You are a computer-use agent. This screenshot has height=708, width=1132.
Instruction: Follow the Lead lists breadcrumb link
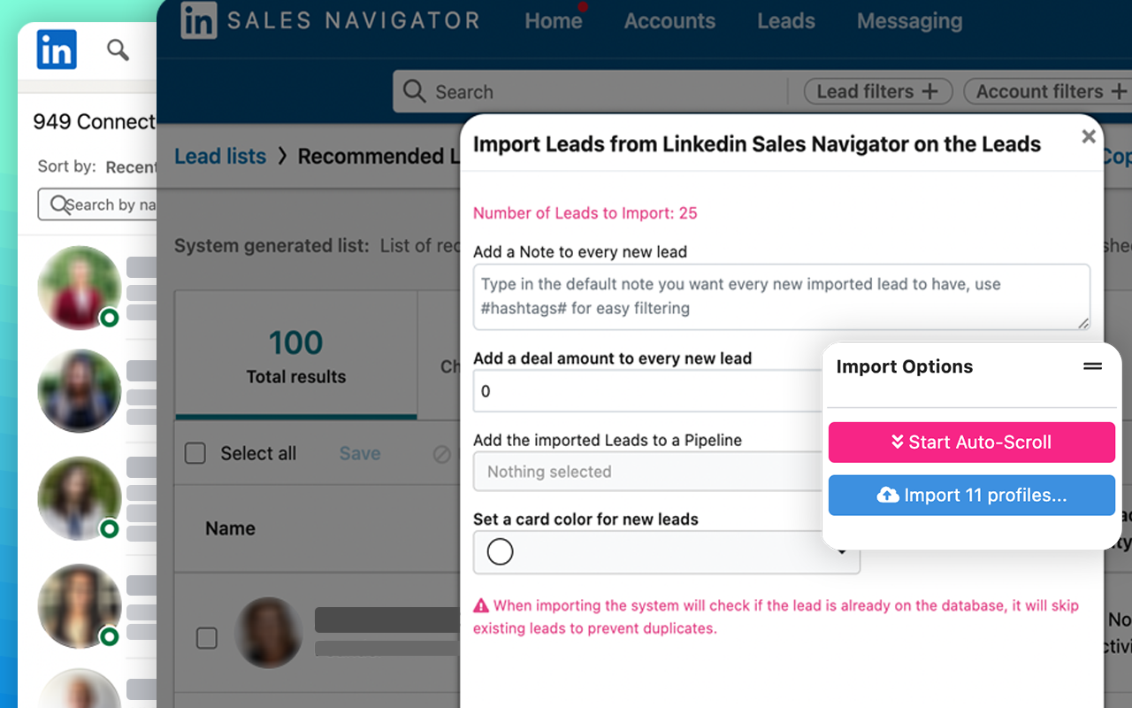(220, 157)
